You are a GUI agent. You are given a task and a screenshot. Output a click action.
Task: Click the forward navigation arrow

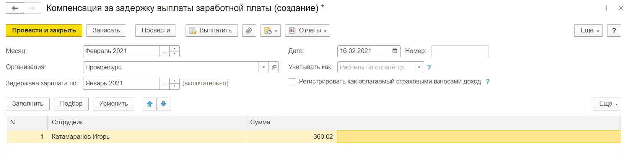(32, 8)
